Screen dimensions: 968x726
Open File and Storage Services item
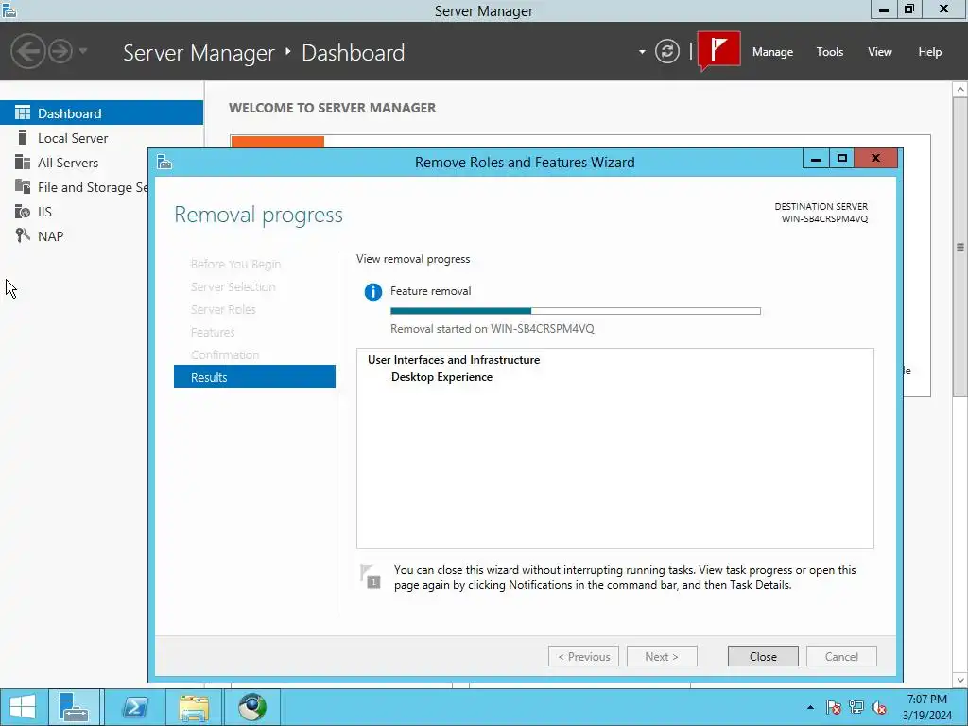point(74,187)
